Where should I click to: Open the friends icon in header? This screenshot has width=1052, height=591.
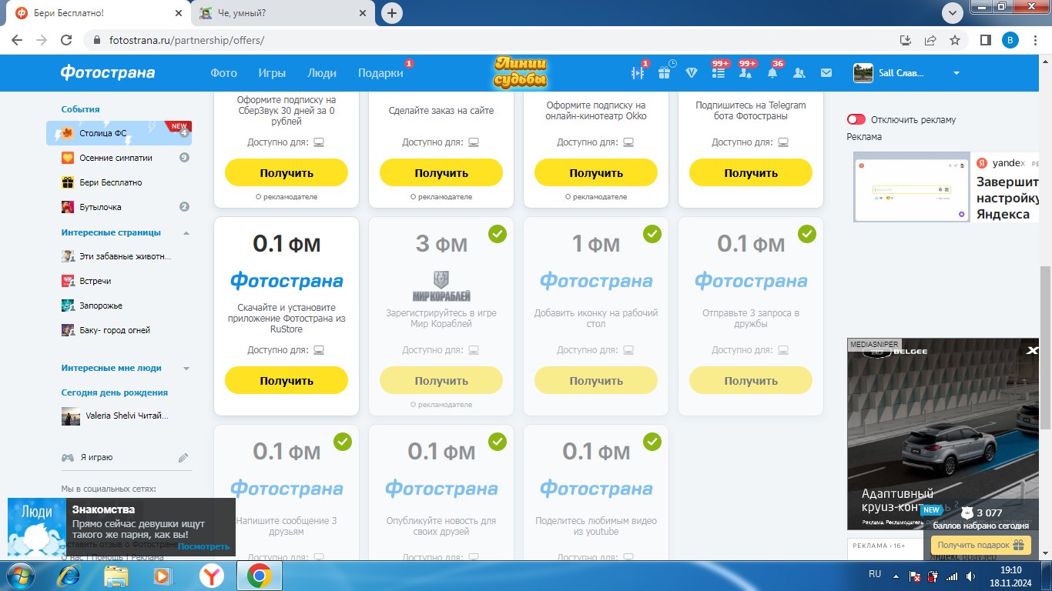tap(799, 73)
